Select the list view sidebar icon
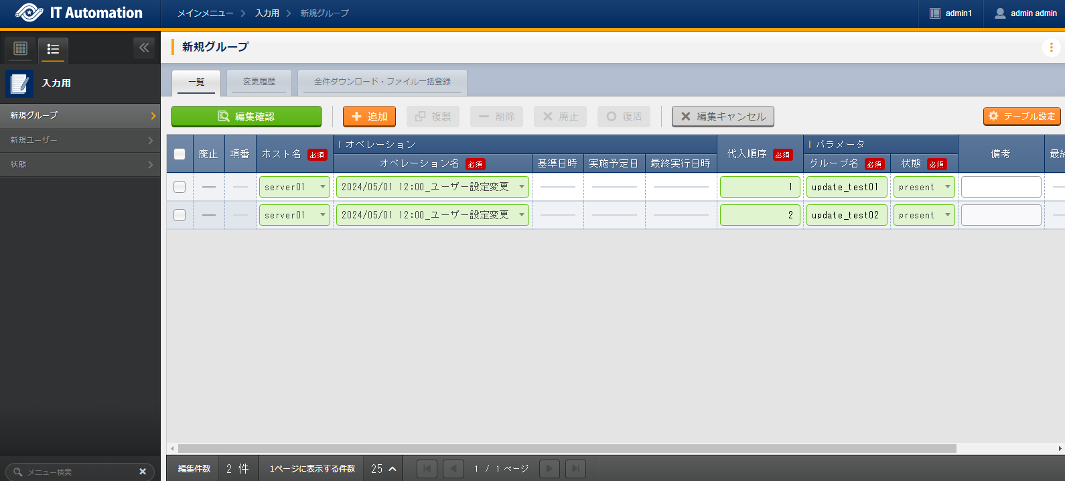Image resolution: width=1065 pixels, height=481 pixels. click(53, 49)
